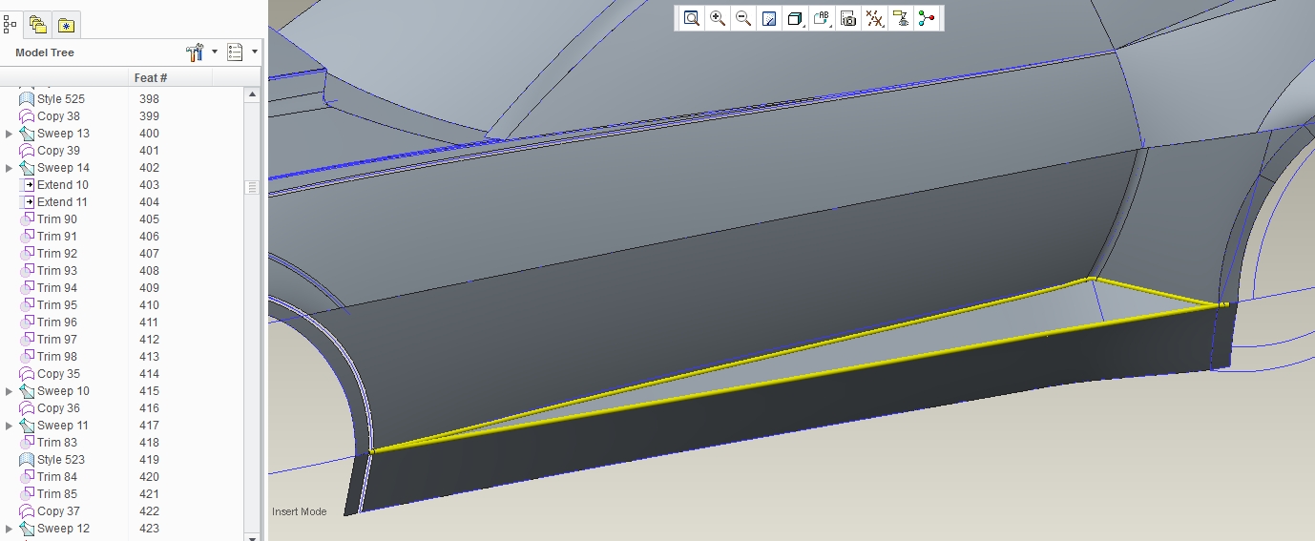Switch to the Folder Browser tab
The width and height of the screenshot is (1315, 541).
[38, 25]
